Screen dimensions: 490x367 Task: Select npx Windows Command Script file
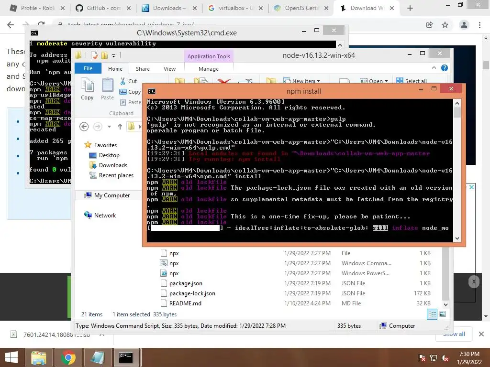coord(174,263)
